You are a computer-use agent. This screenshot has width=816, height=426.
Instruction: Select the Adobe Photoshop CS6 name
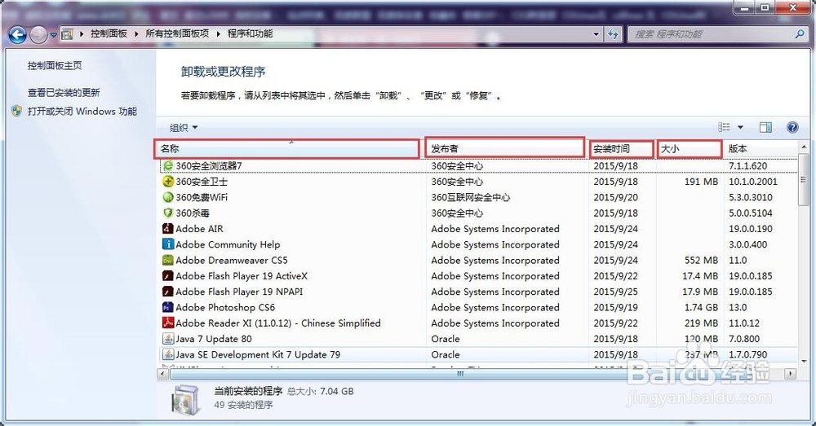225,308
